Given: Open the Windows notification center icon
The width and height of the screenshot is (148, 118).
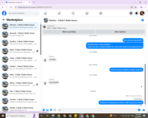Looking at the screenshot, I should tap(144, 116).
